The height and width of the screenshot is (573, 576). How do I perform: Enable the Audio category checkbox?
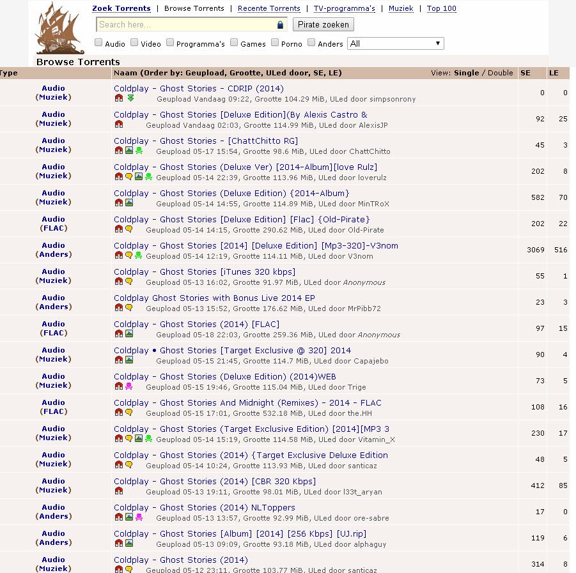(x=98, y=43)
